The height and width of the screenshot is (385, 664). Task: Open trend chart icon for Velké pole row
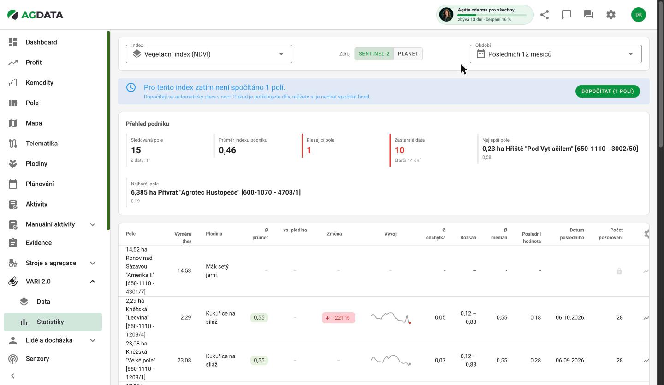click(646, 361)
